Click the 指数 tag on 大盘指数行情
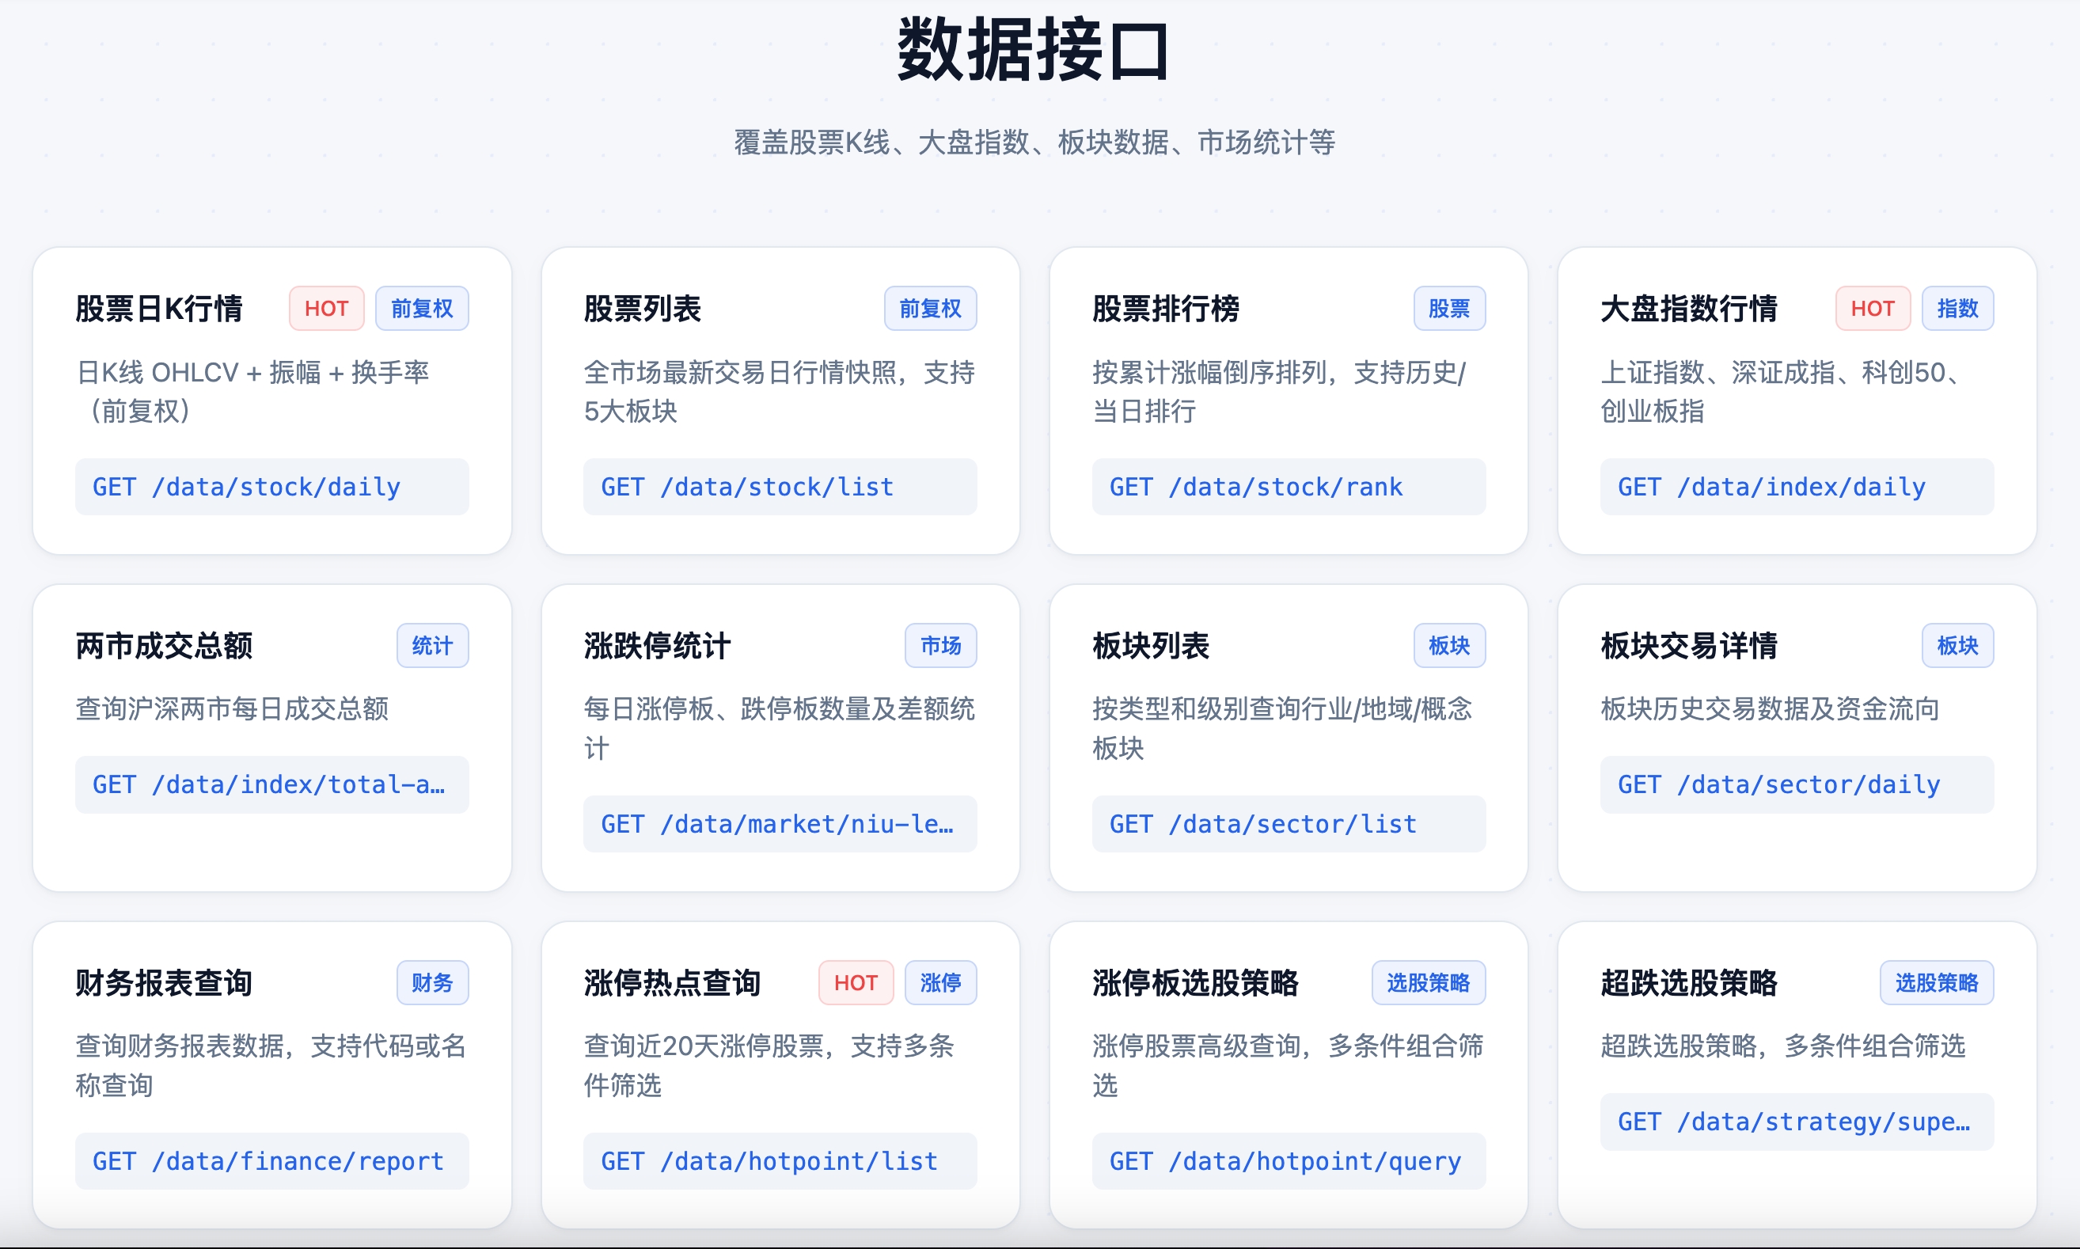The width and height of the screenshot is (2080, 1249). pos(1957,309)
